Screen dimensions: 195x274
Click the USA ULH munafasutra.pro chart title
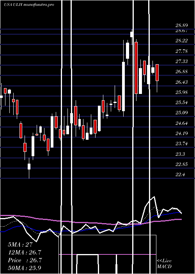(x=29, y=5)
